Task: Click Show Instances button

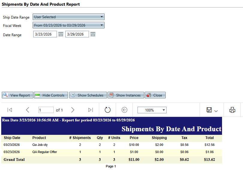Action: click(126, 95)
